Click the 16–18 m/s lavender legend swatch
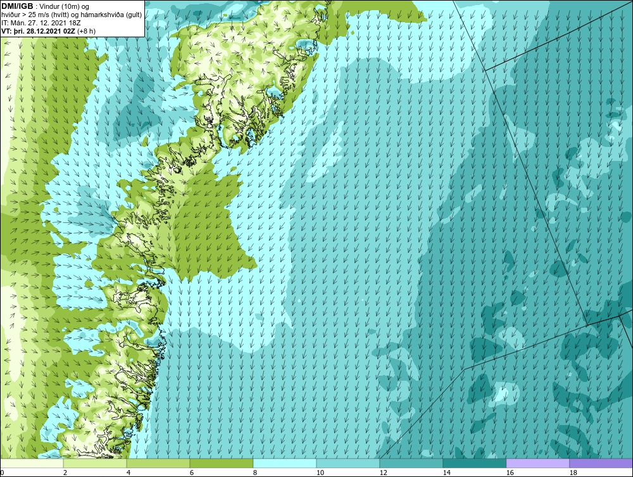The image size is (633, 477). click(x=537, y=463)
